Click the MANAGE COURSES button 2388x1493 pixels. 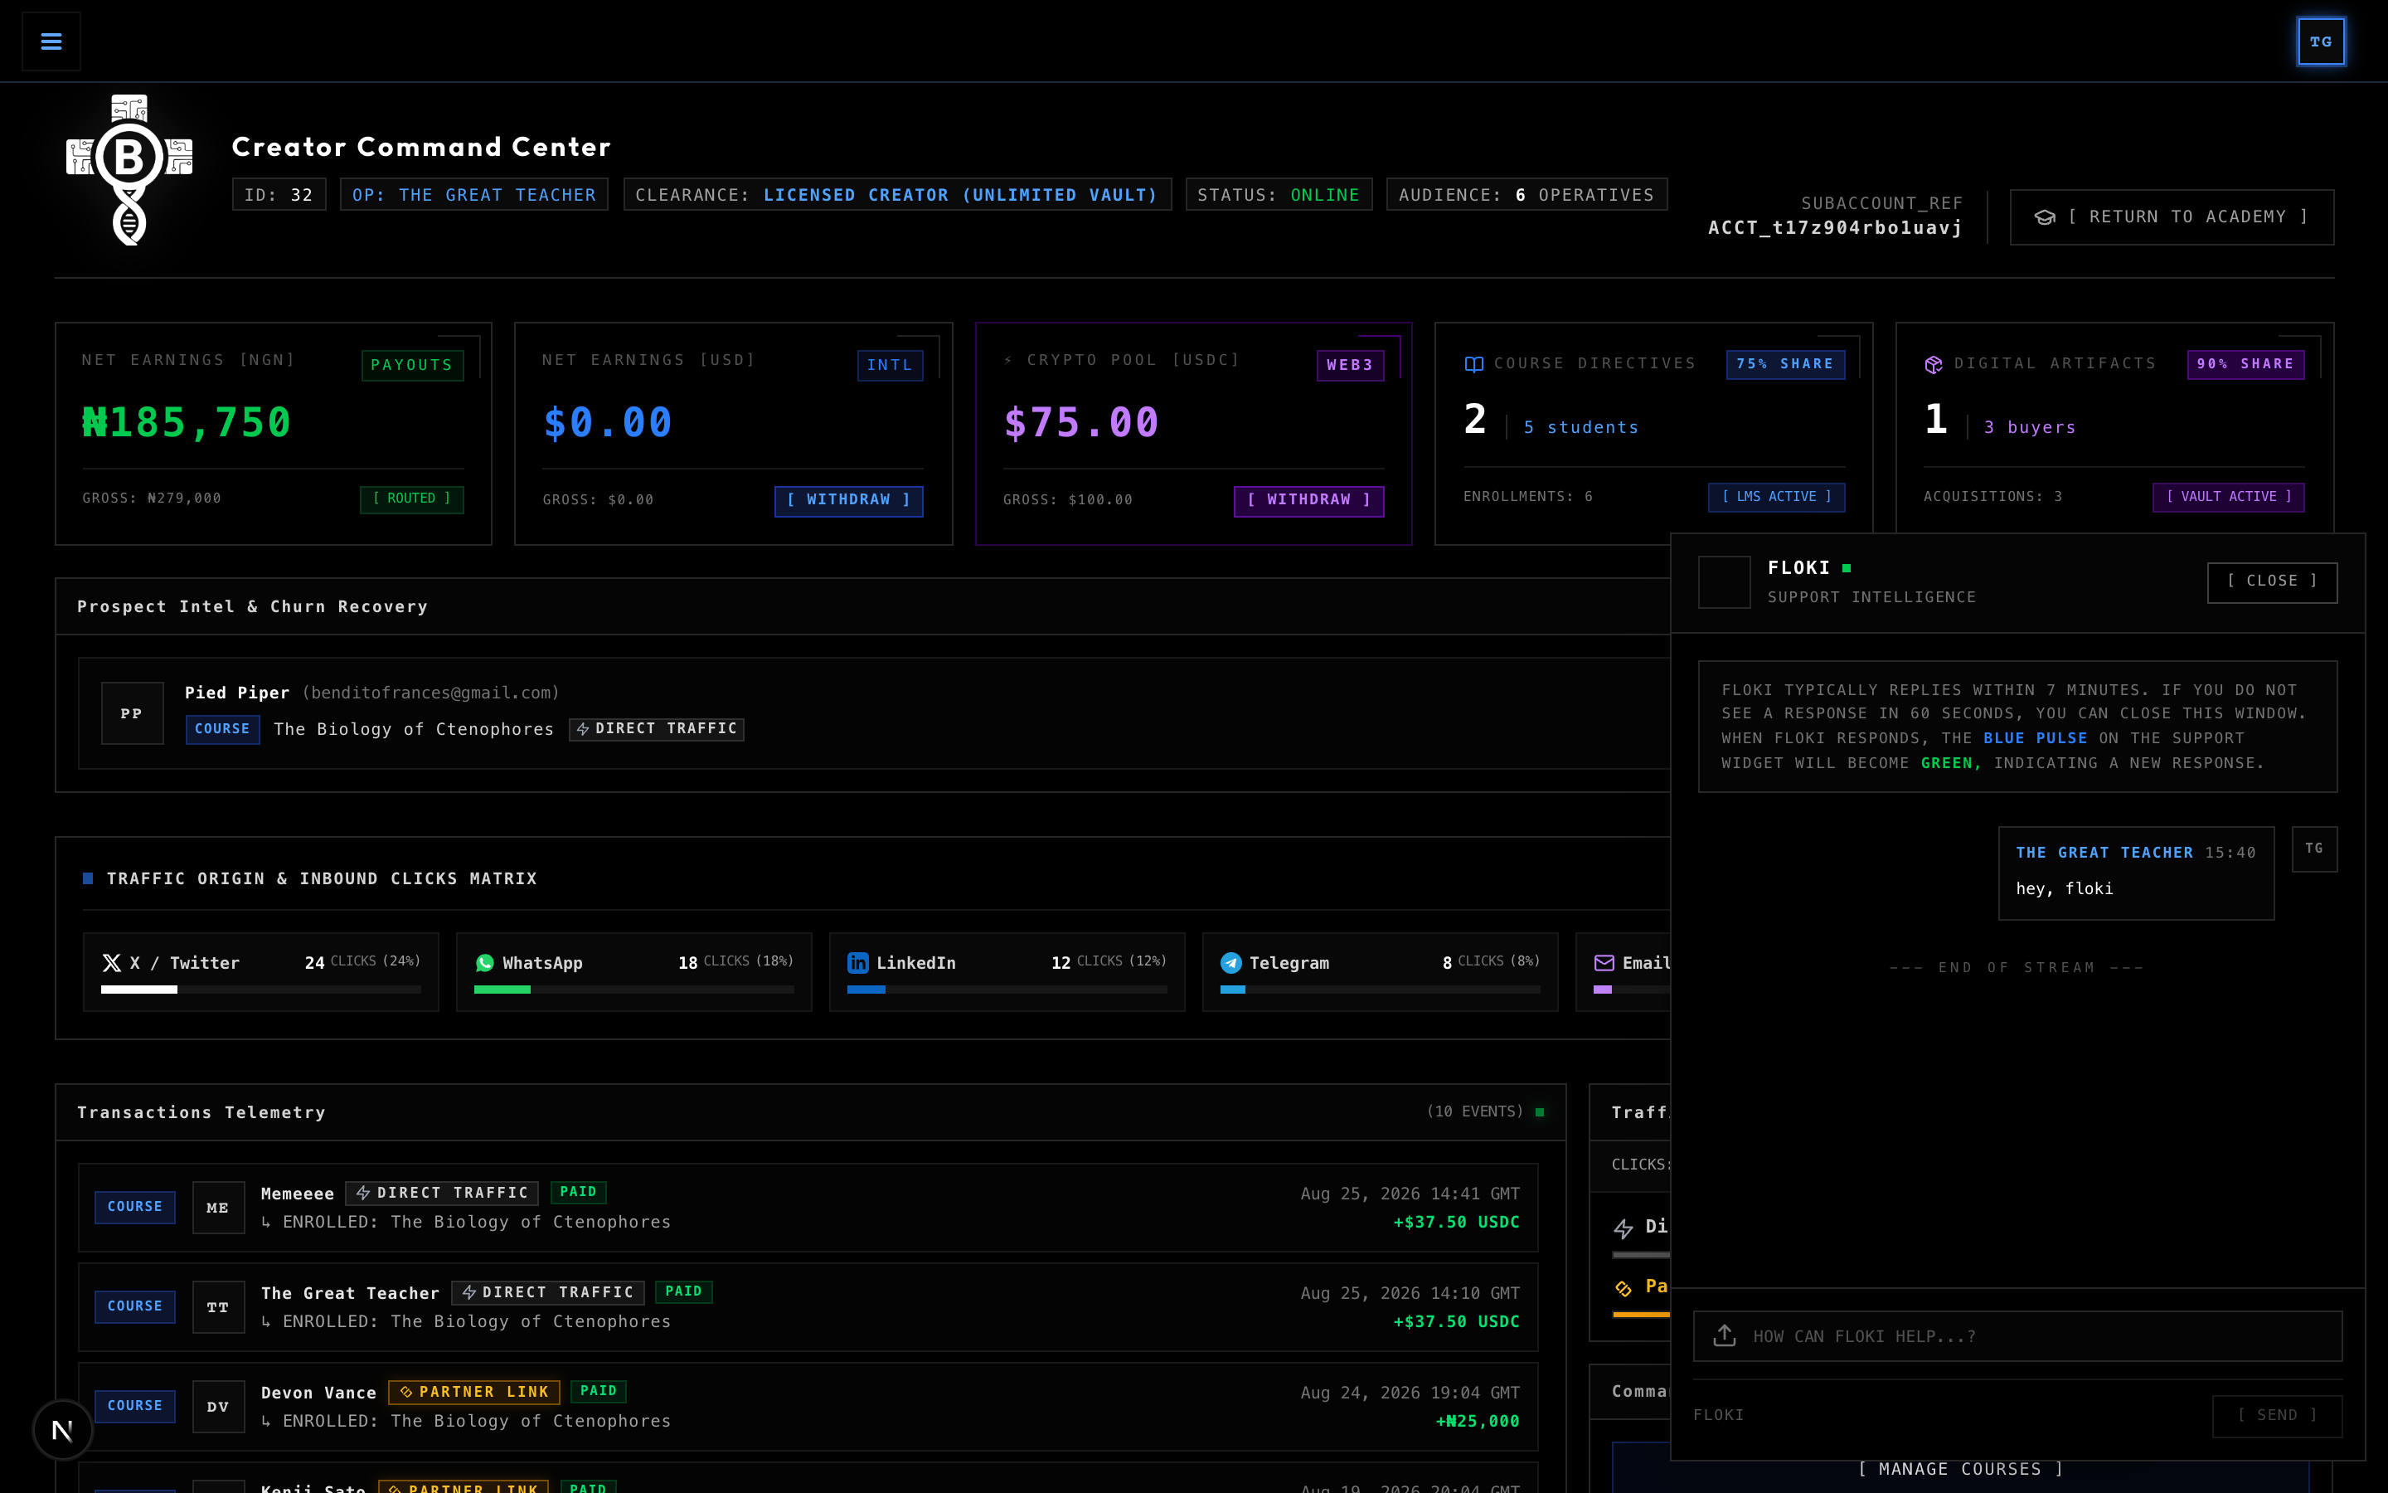pos(1961,1469)
